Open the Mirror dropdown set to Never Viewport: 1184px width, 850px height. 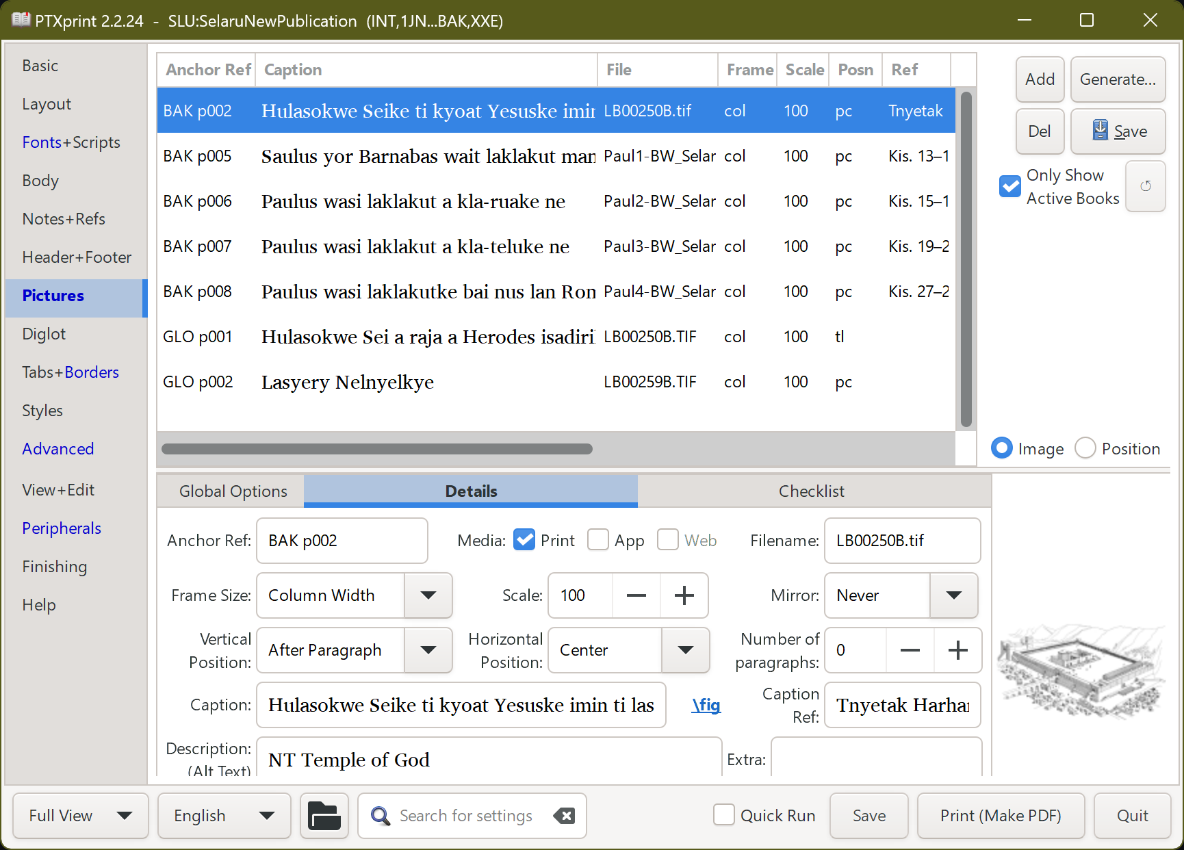[x=953, y=595]
